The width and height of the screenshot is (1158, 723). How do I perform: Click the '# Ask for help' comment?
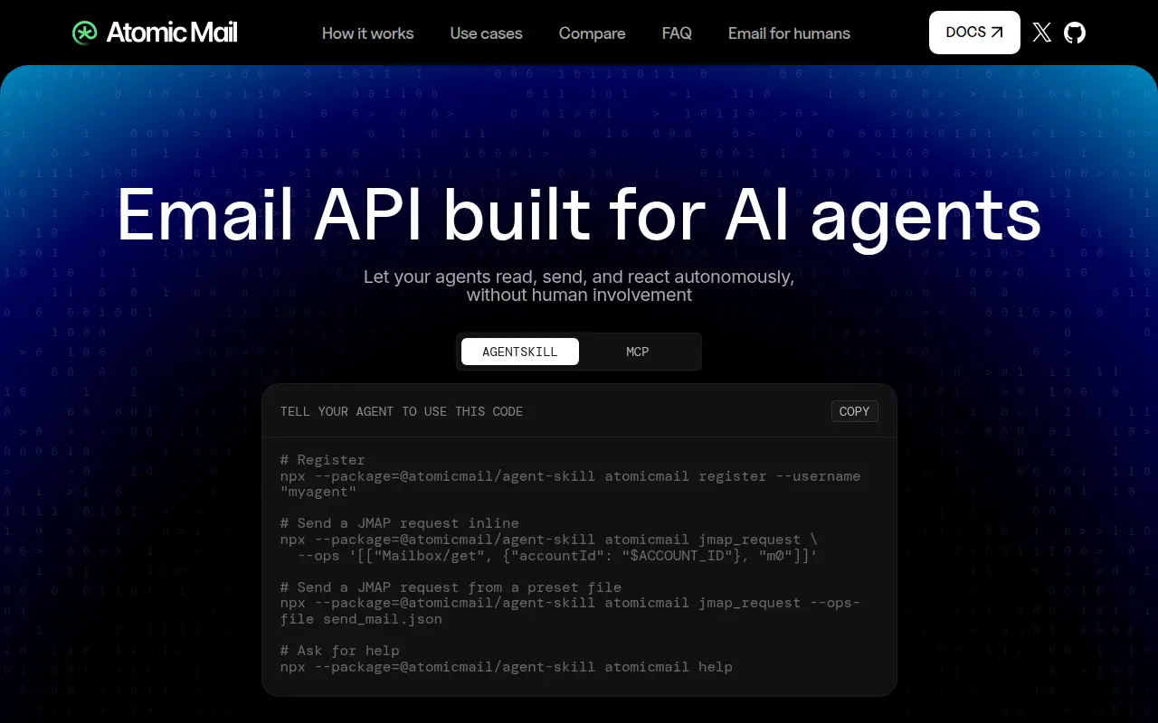[340, 651]
